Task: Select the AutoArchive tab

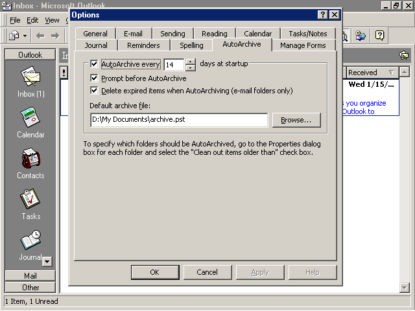Action: [242, 44]
